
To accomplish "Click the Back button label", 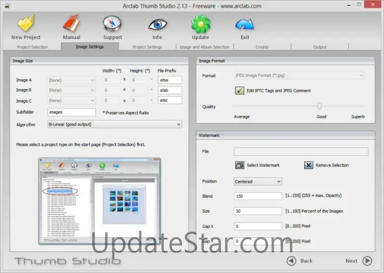I will [306, 261].
